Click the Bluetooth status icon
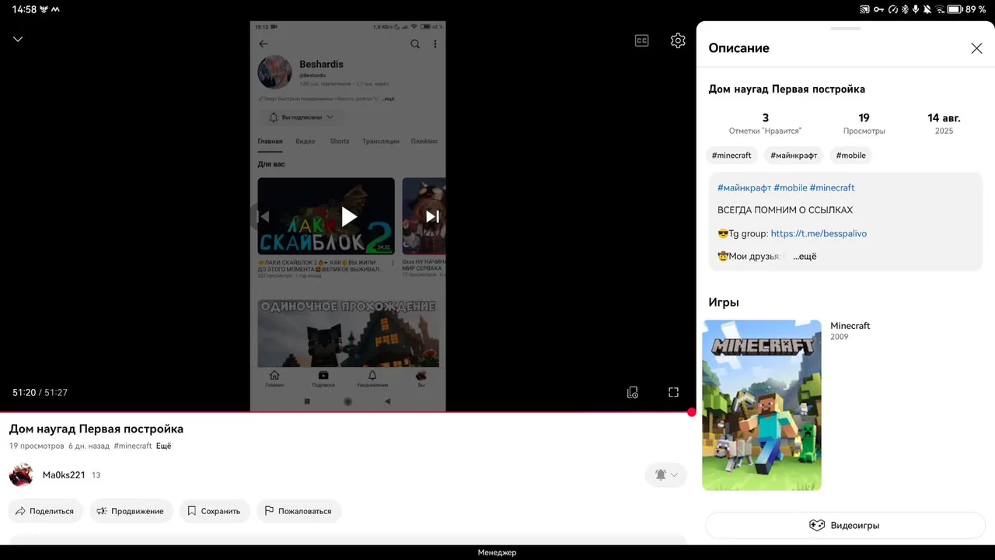The image size is (995, 560). (904, 9)
